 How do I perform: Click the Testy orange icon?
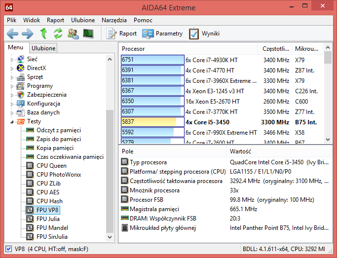tap(21, 121)
